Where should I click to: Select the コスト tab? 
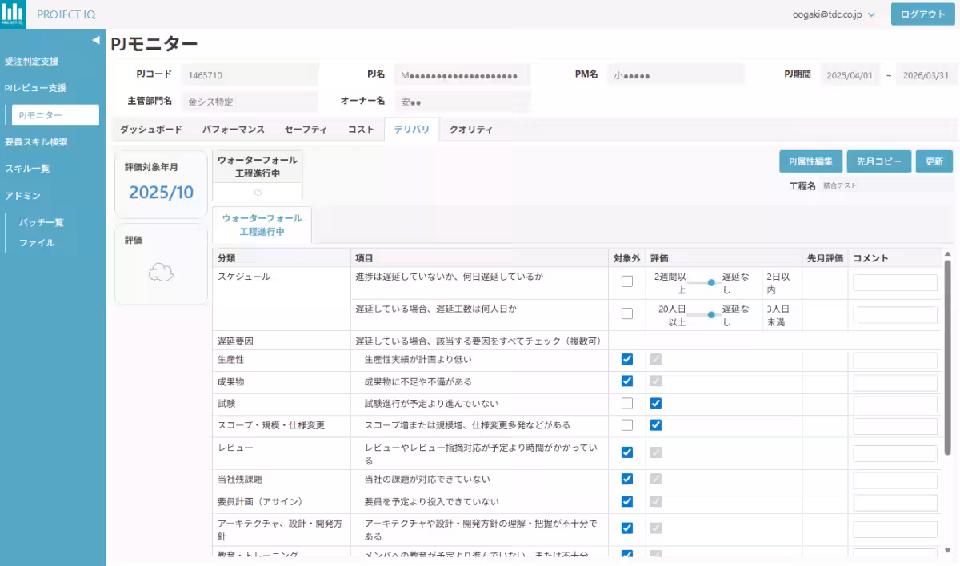361,128
